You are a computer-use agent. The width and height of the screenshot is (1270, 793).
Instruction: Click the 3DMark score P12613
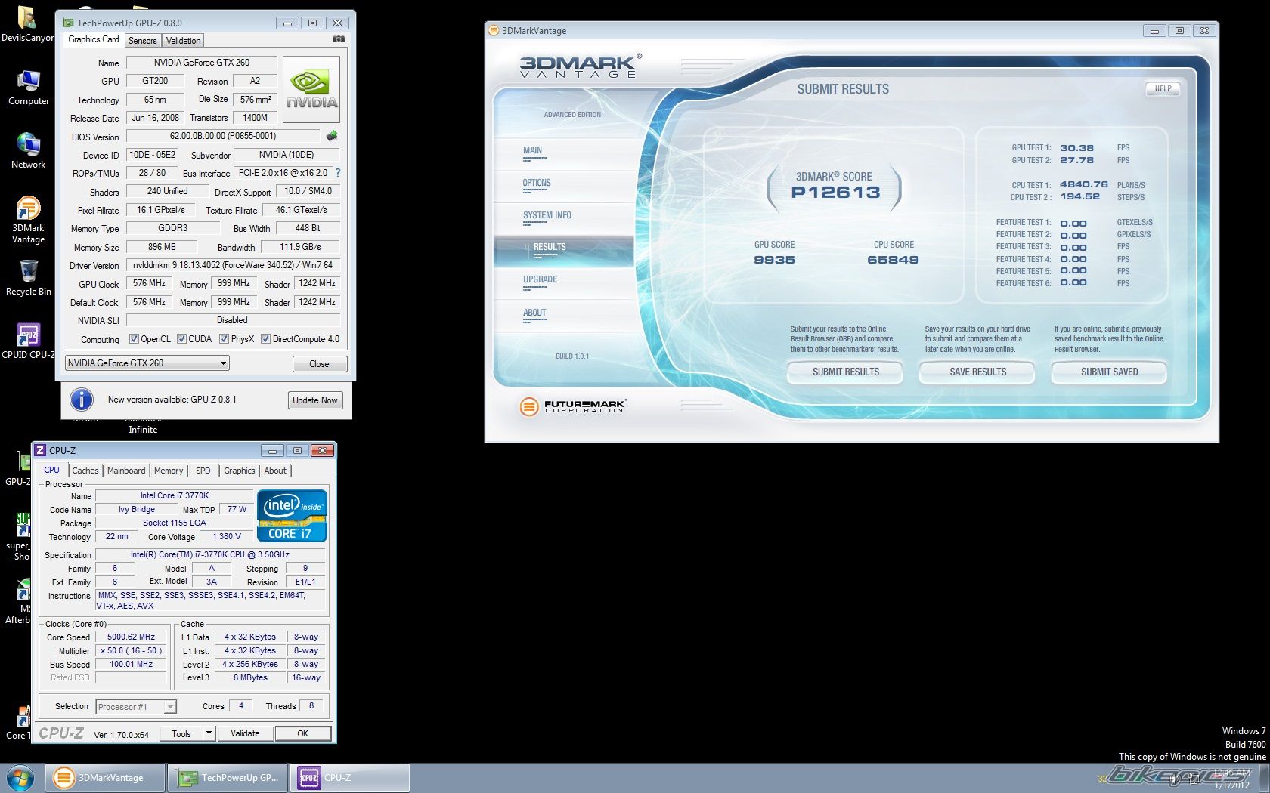(x=835, y=193)
